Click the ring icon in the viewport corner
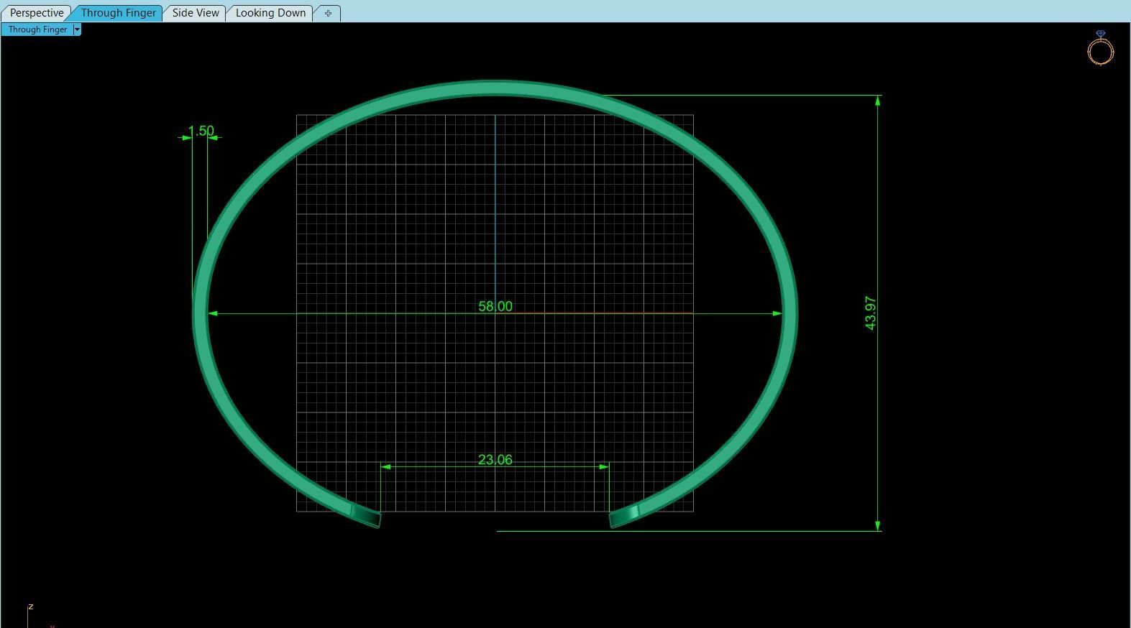This screenshot has width=1131, height=628. point(1100,48)
